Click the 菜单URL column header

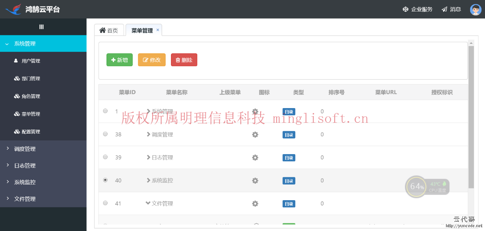386,92
